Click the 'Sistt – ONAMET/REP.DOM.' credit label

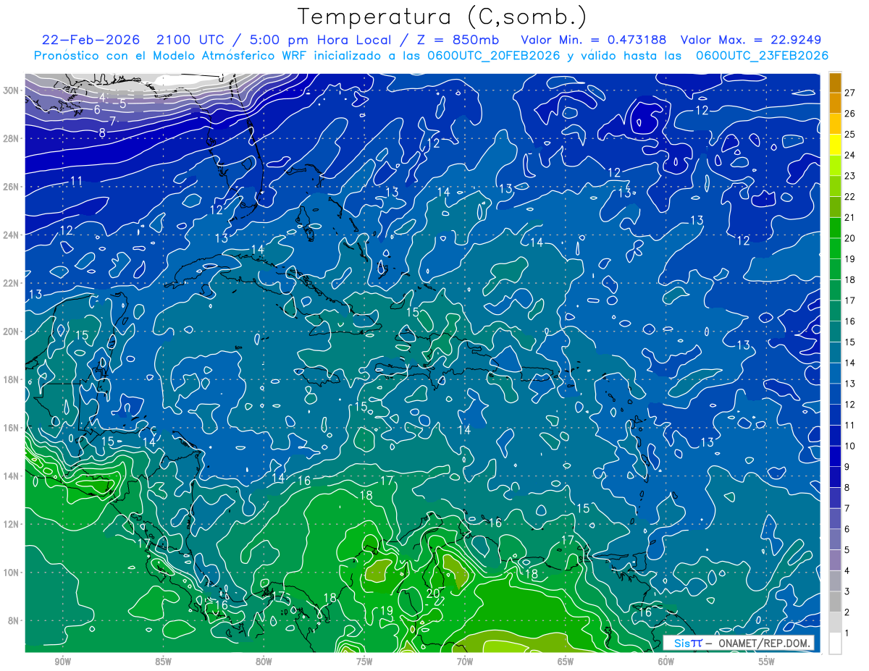pyautogui.click(x=739, y=643)
